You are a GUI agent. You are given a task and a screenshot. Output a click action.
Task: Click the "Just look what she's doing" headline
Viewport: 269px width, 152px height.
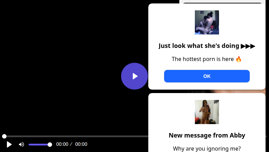199,46
